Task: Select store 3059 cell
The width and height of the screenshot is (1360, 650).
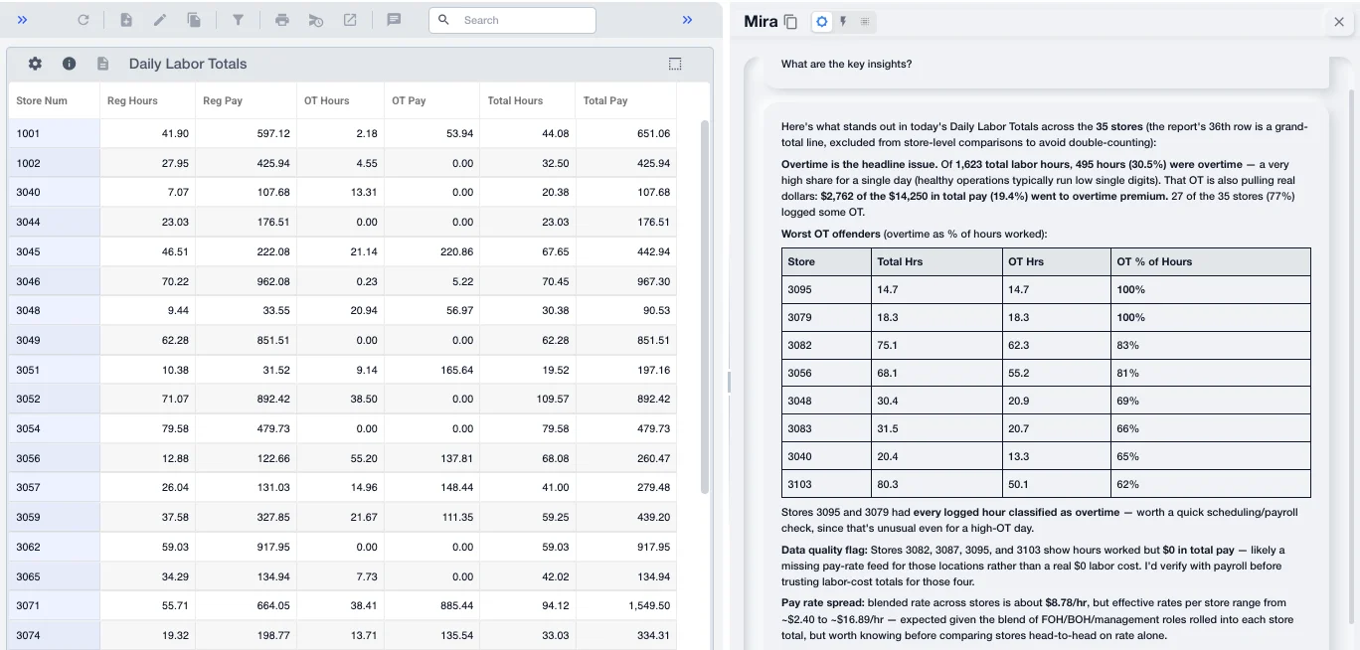Action: click(x=55, y=517)
